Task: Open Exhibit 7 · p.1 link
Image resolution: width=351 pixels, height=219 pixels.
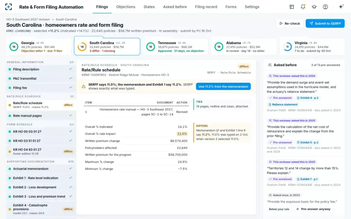Action: click(307, 179)
